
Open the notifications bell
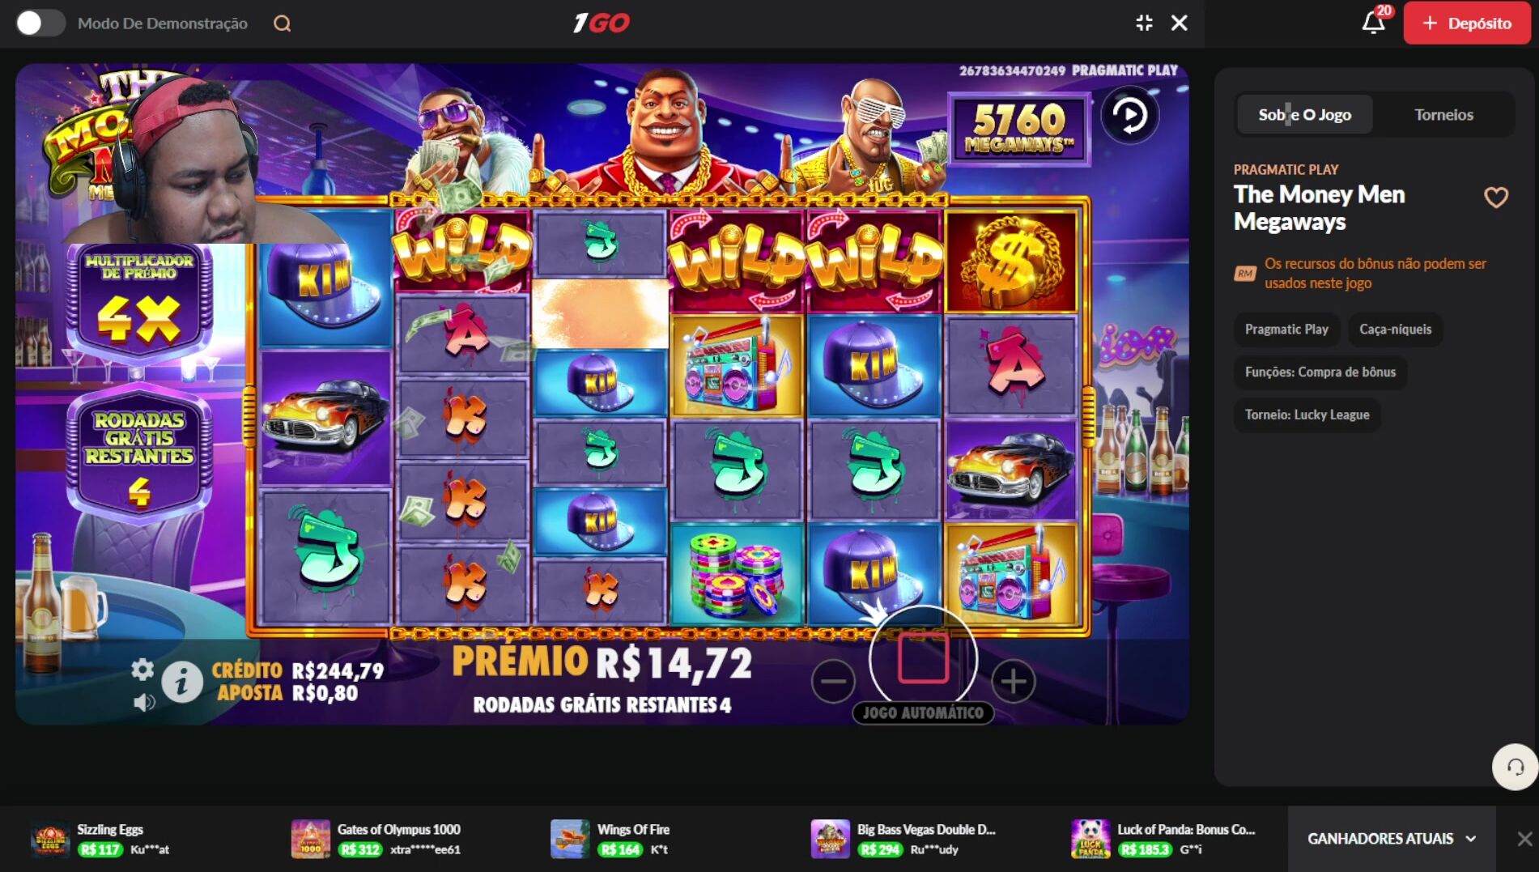point(1373,22)
